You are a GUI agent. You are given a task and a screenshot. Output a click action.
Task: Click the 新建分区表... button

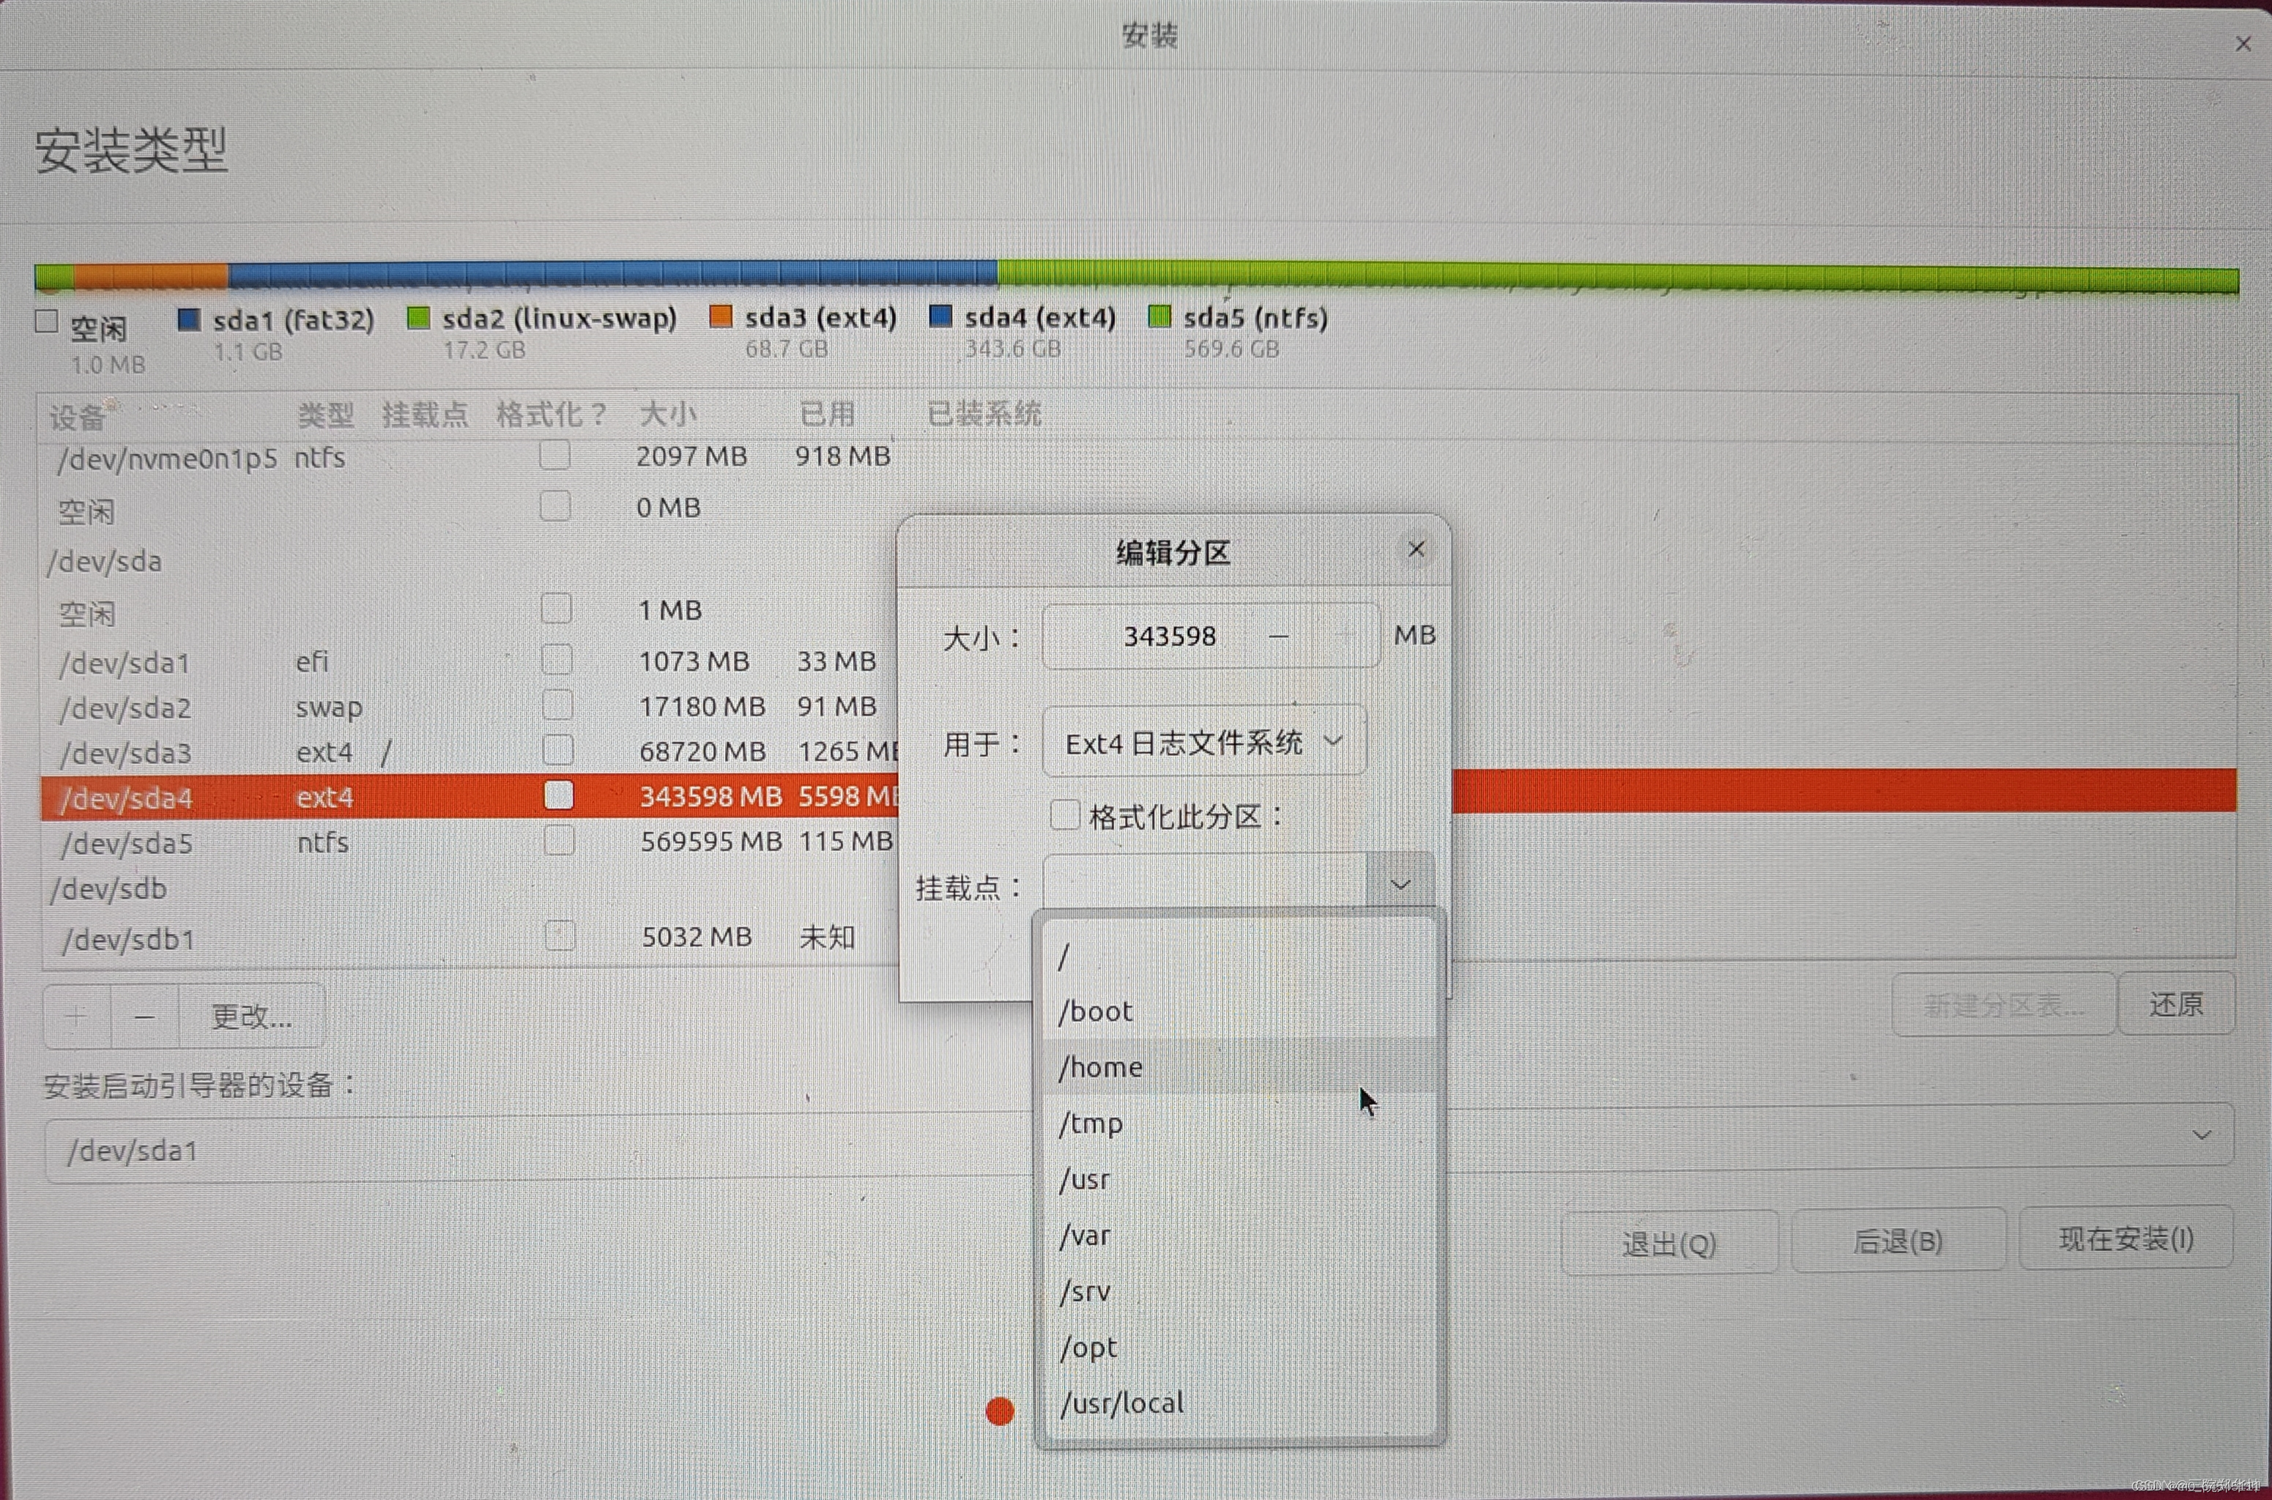pyautogui.click(x=2003, y=1004)
